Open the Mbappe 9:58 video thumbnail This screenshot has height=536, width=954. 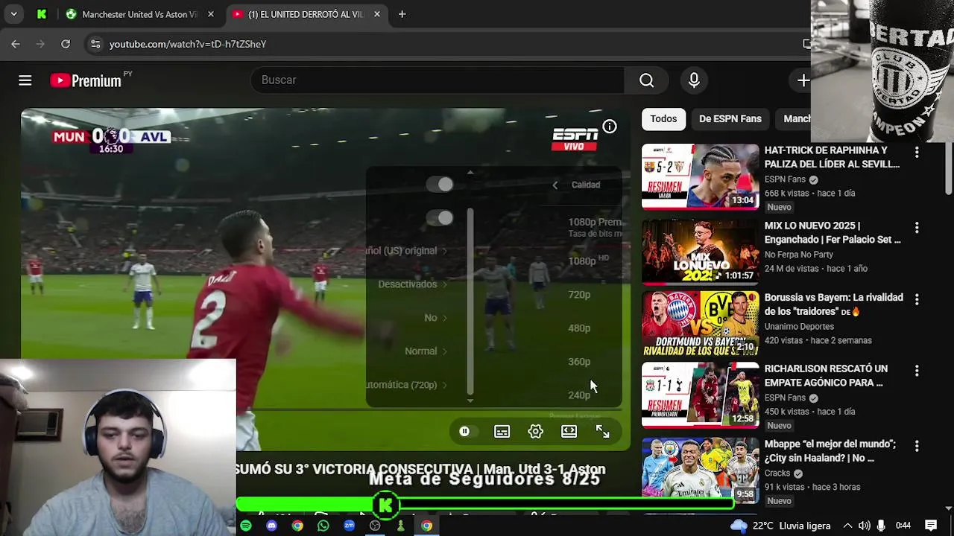[x=701, y=470]
